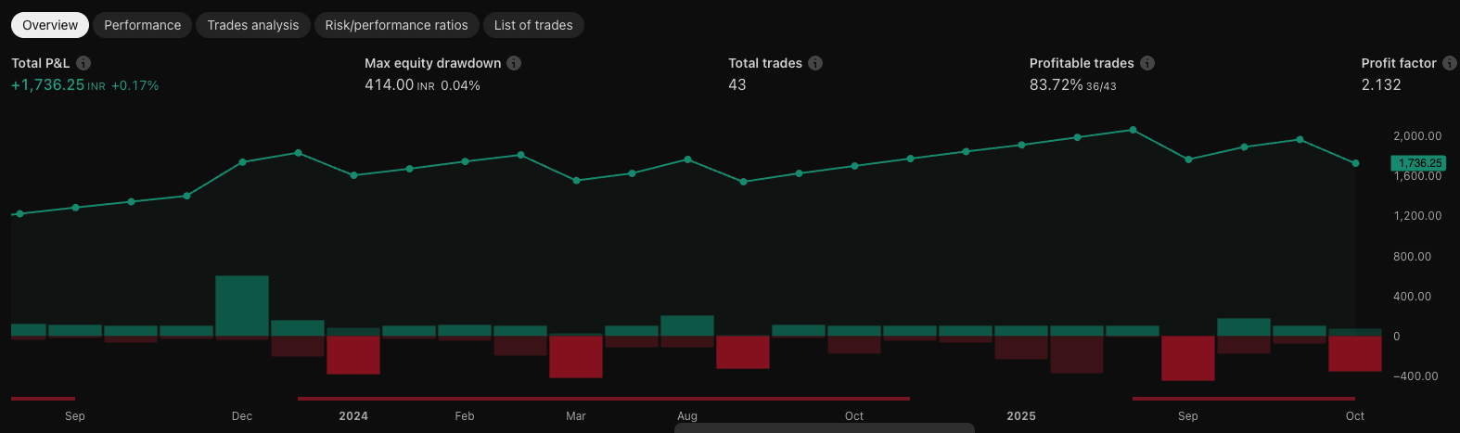Screen dimensions: 1460x433
Task: Click the 2024 label on time axis
Action: [353, 416]
